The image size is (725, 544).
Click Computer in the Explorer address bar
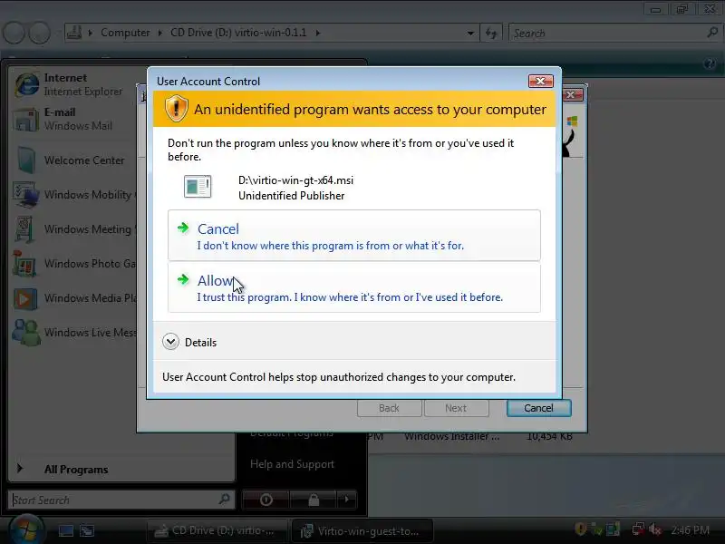pos(125,33)
